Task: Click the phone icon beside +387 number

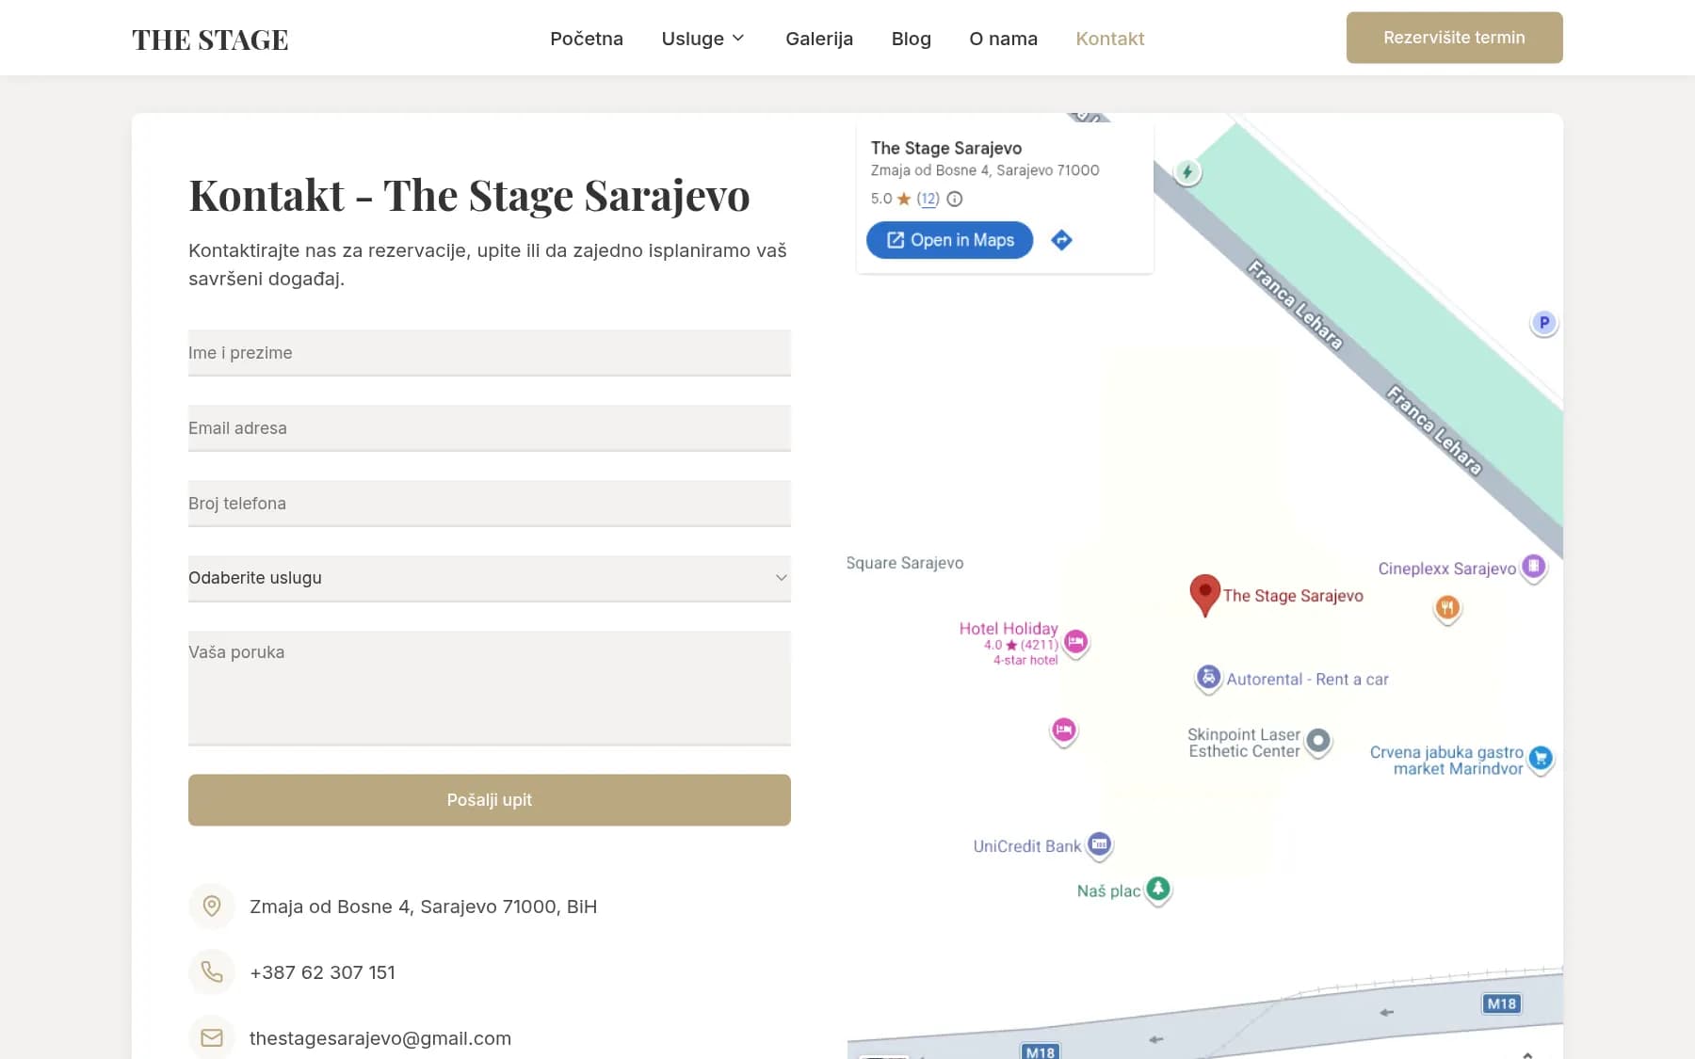Action: tap(212, 972)
